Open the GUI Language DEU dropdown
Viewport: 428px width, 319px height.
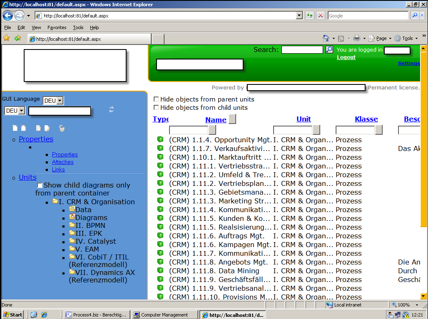tap(60, 101)
